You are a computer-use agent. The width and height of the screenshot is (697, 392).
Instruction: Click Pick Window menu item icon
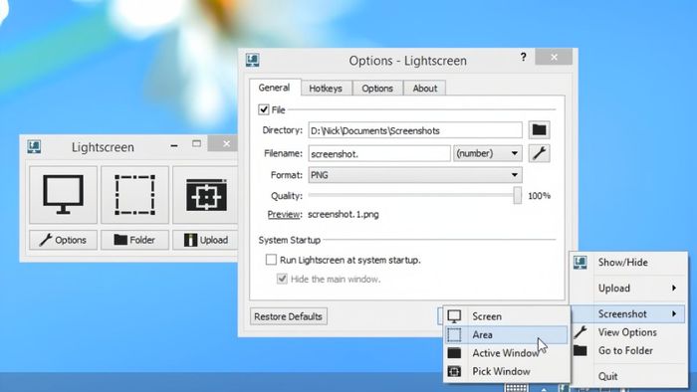(x=454, y=371)
